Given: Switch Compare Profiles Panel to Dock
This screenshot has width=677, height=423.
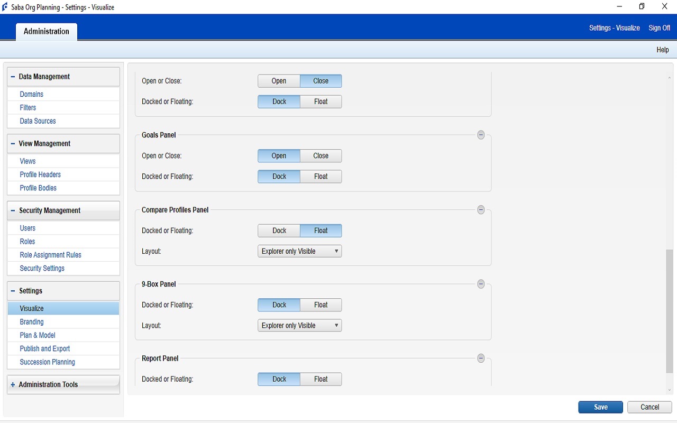Looking at the screenshot, I should click(278, 230).
